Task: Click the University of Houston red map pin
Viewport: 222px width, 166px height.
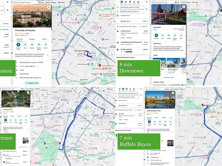Action: (100, 65)
